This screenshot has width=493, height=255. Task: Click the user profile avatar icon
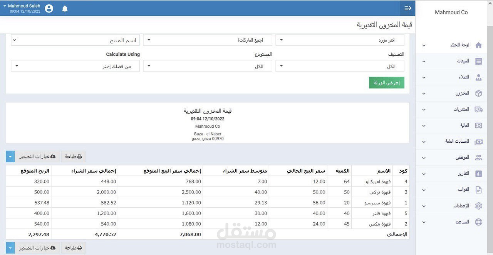49,8
